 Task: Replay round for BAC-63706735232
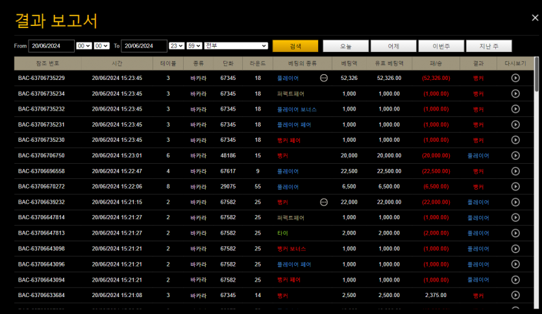(515, 109)
